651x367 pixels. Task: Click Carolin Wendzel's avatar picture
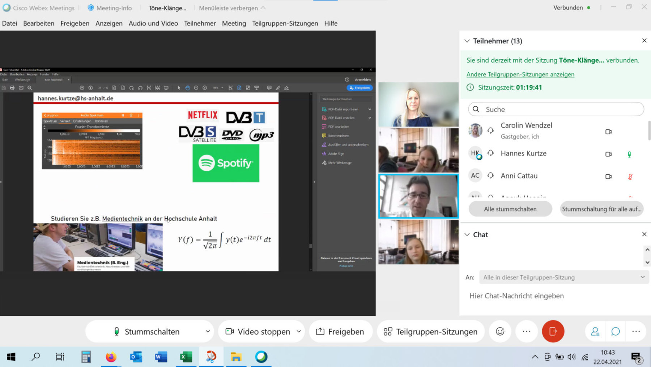pos(475,130)
